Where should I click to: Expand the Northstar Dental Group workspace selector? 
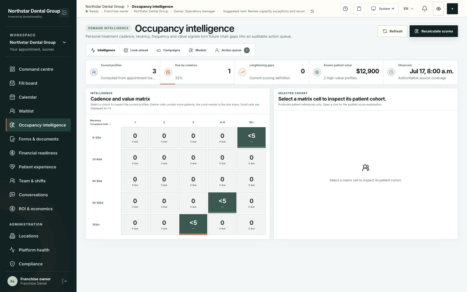click(38, 42)
